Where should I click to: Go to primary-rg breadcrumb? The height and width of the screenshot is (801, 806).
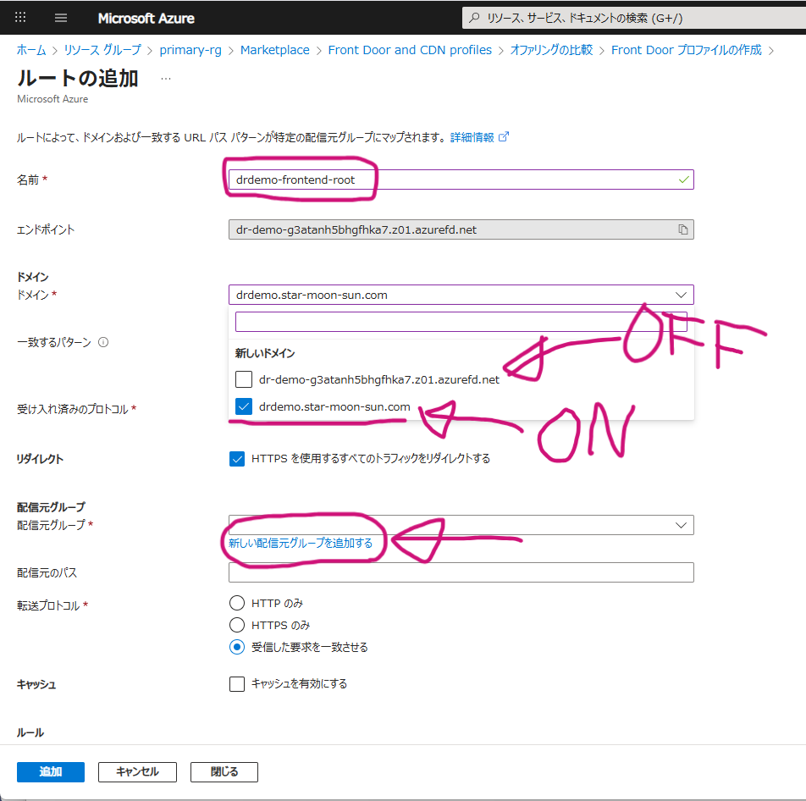pos(190,50)
